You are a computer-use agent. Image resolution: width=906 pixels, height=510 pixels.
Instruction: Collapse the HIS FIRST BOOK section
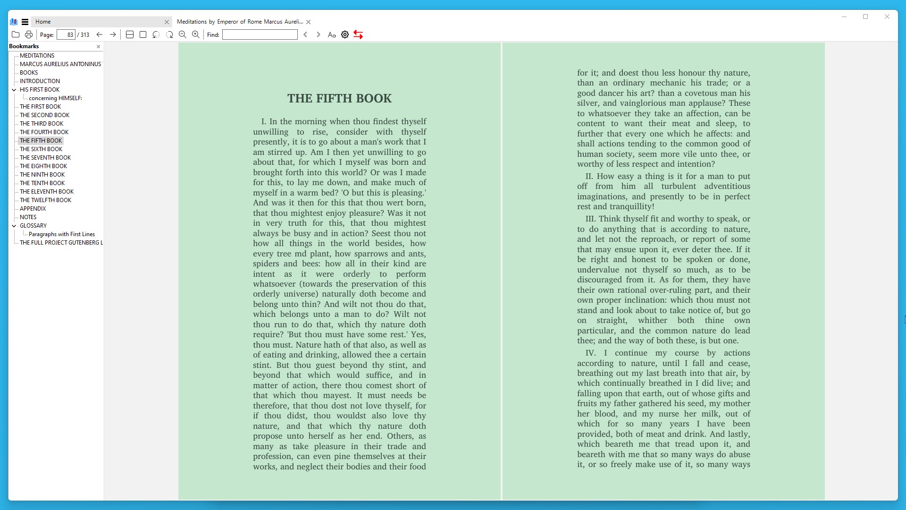[x=14, y=90]
